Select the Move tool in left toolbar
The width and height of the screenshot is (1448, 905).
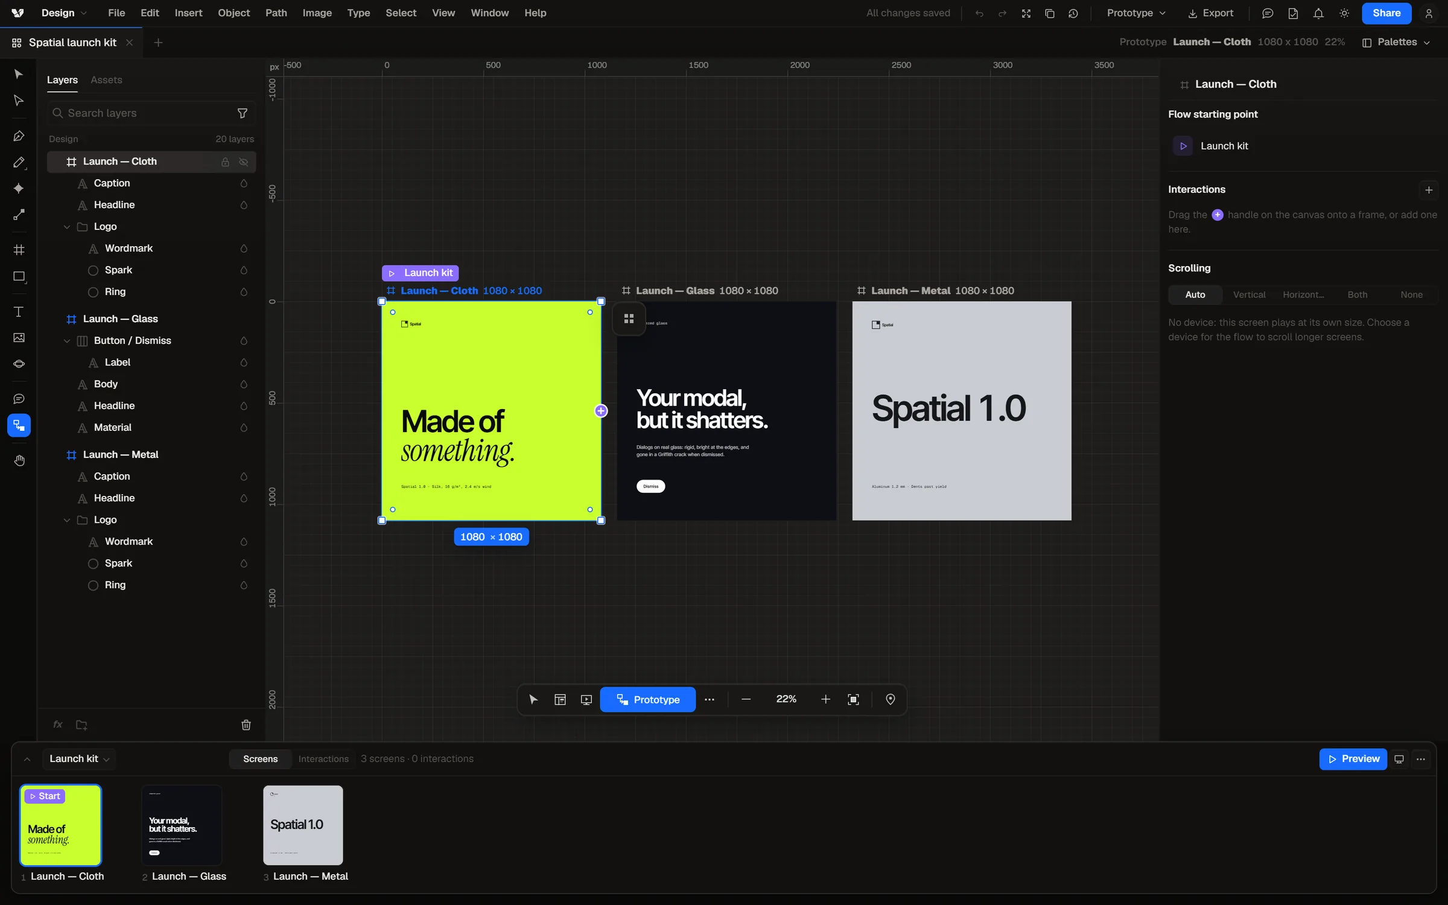pos(19,74)
